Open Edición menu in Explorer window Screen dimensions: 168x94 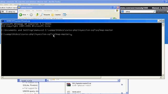click(x=28, y=11)
